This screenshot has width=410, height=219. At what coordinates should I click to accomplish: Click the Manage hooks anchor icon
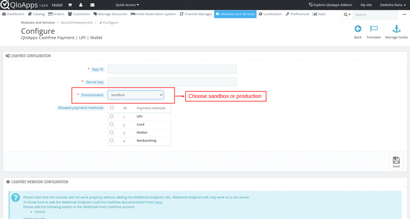tap(396, 29)
